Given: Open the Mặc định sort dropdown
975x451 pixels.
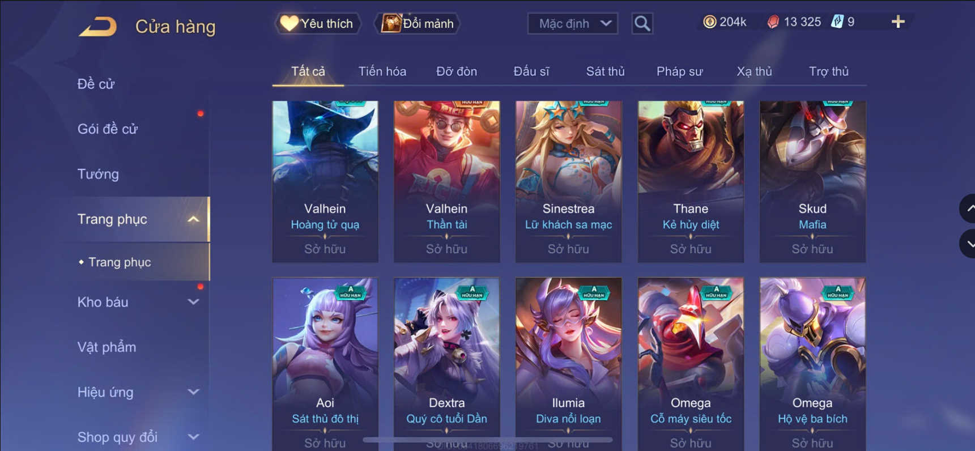Looking at the screenshot, I should (573, 23).
